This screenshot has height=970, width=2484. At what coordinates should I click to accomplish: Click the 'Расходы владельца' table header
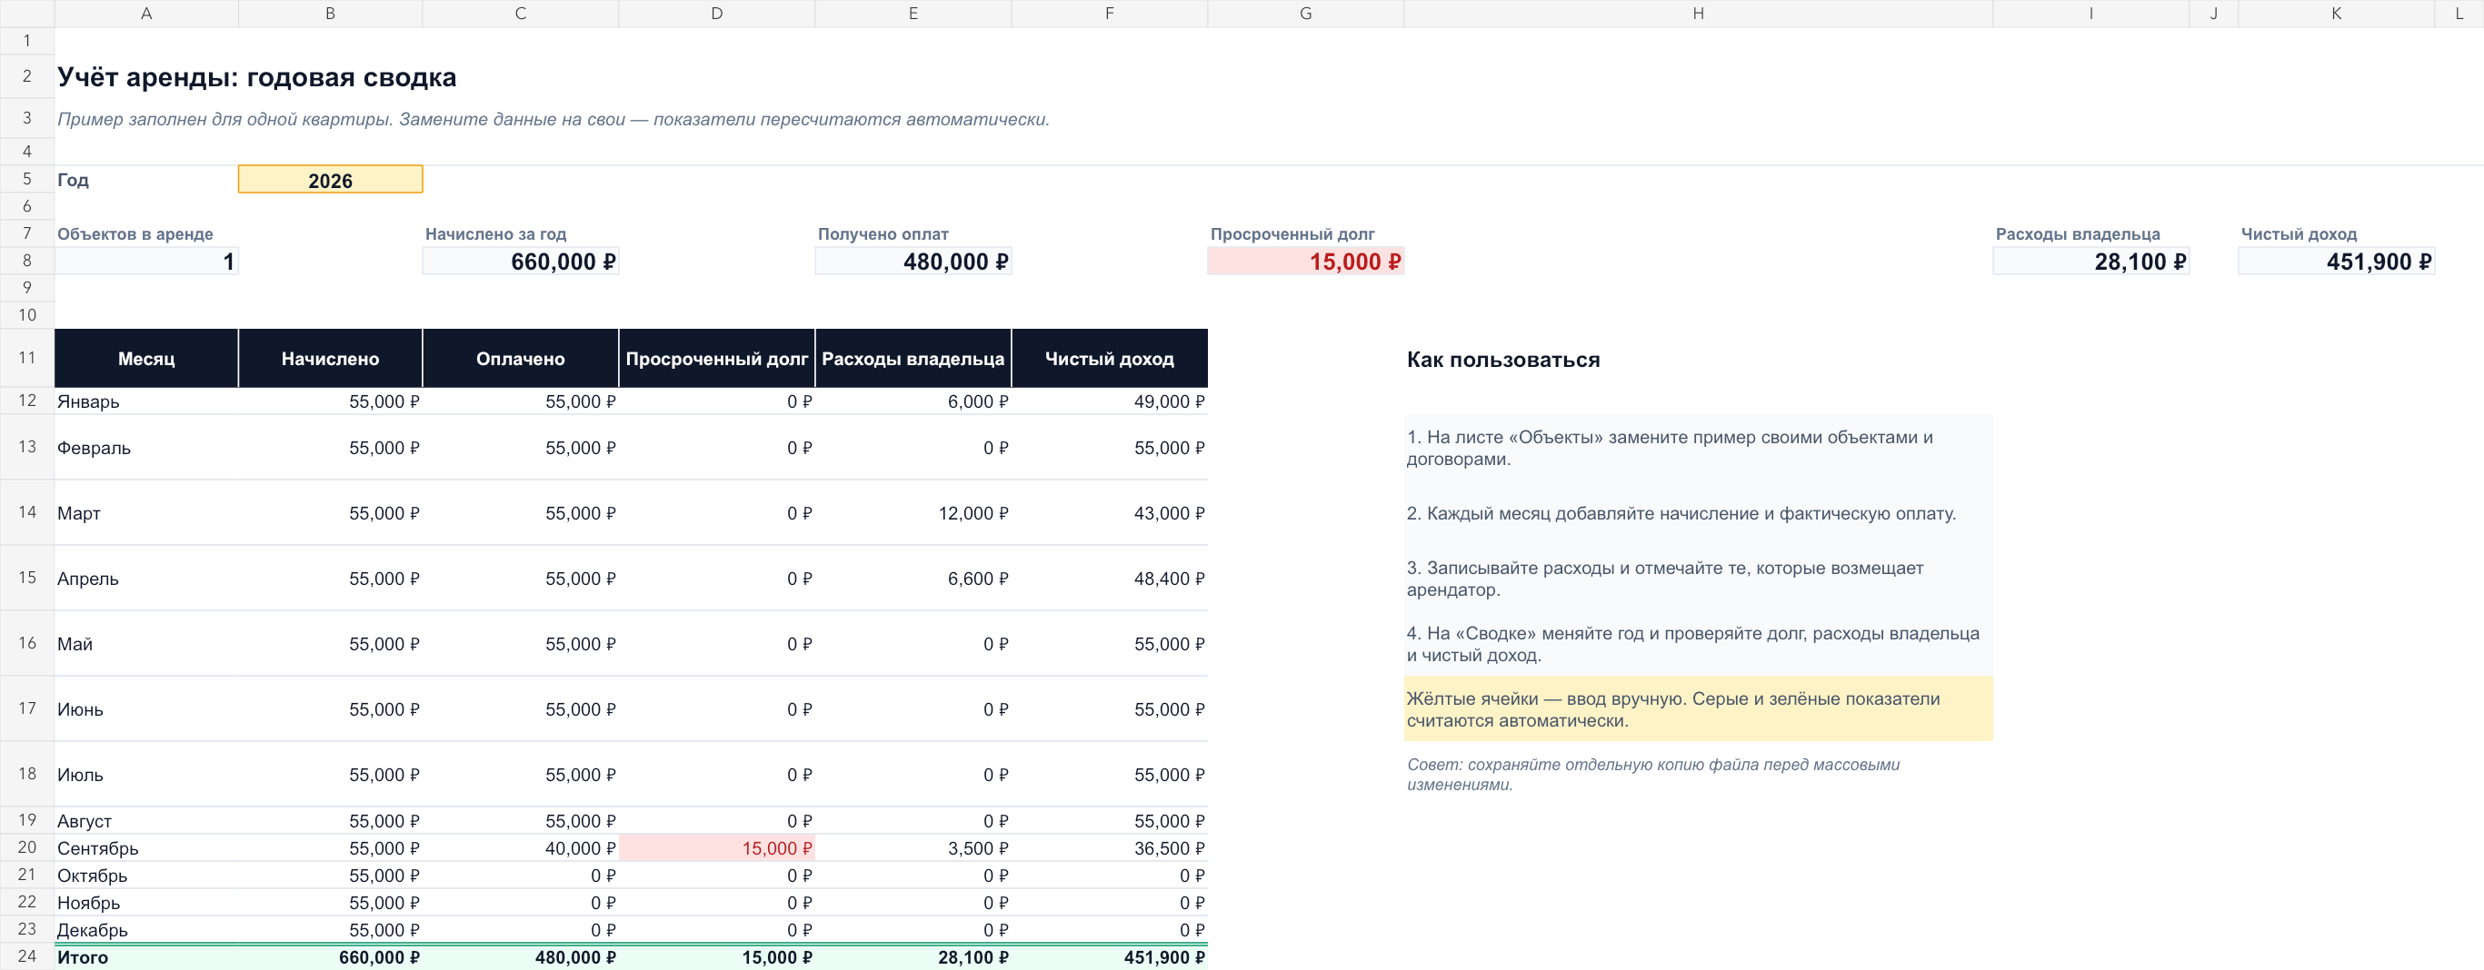(x=913, y=359)
